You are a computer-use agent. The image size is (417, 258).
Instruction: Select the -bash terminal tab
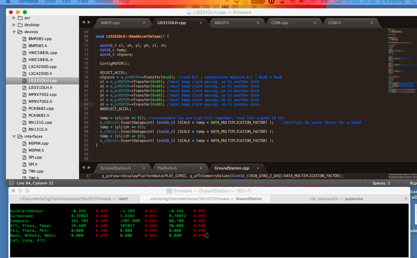point(74,199)
